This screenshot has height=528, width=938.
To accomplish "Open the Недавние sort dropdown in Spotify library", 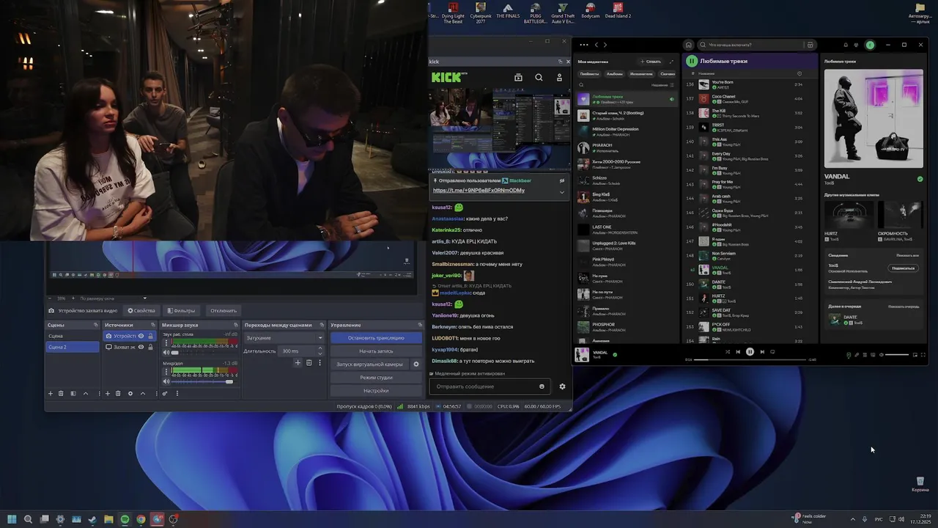I will 662,85.
